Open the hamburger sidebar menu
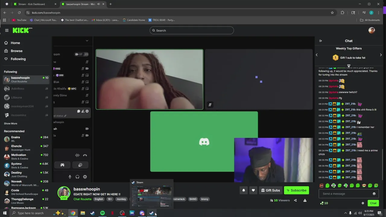 7,30
